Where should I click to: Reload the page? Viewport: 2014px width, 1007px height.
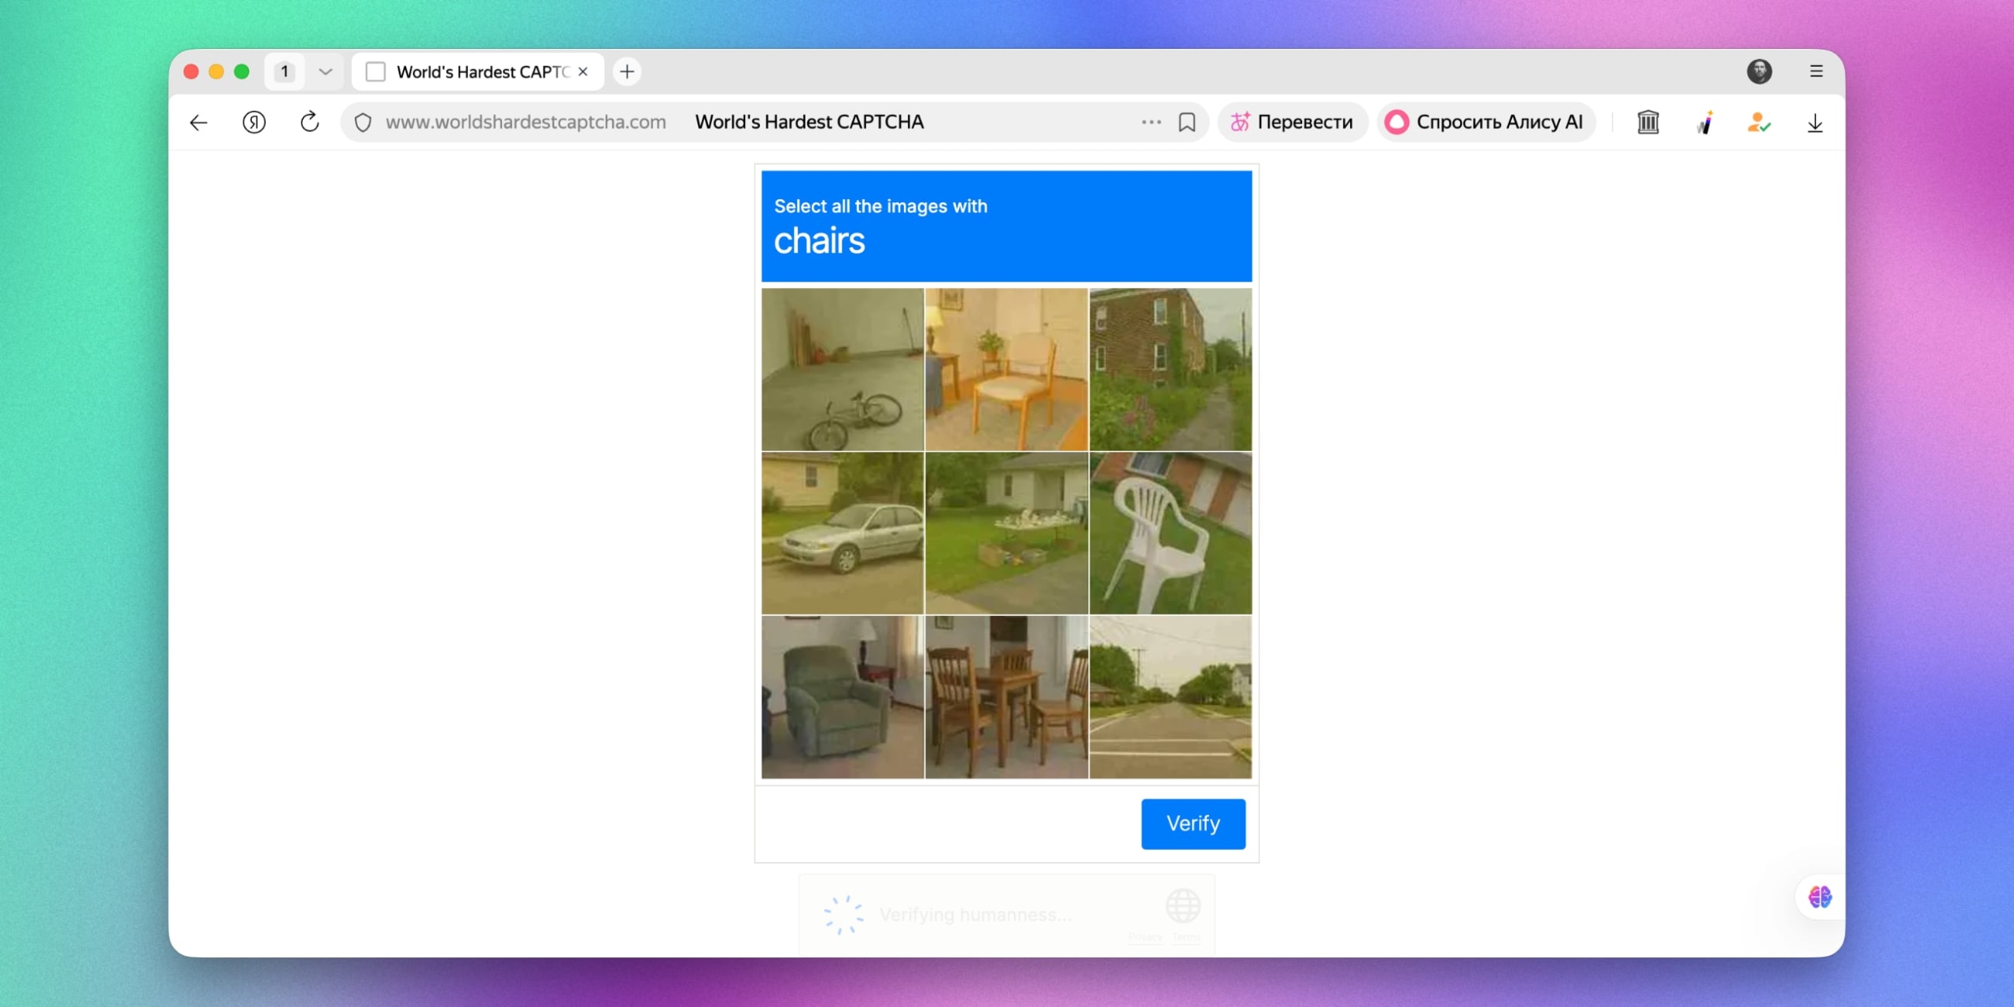pyautogui.click(x=310, y=122)
